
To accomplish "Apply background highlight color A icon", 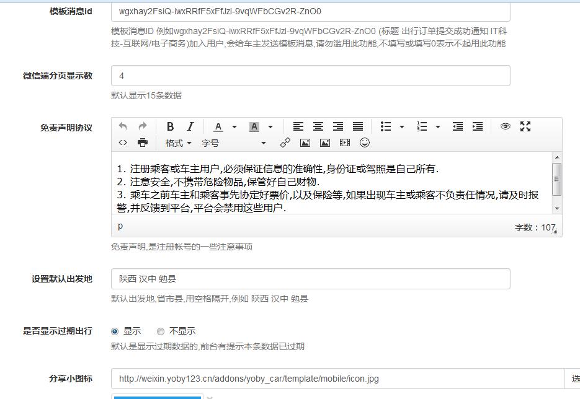I will pyautogui.click(x=254, y=127).
